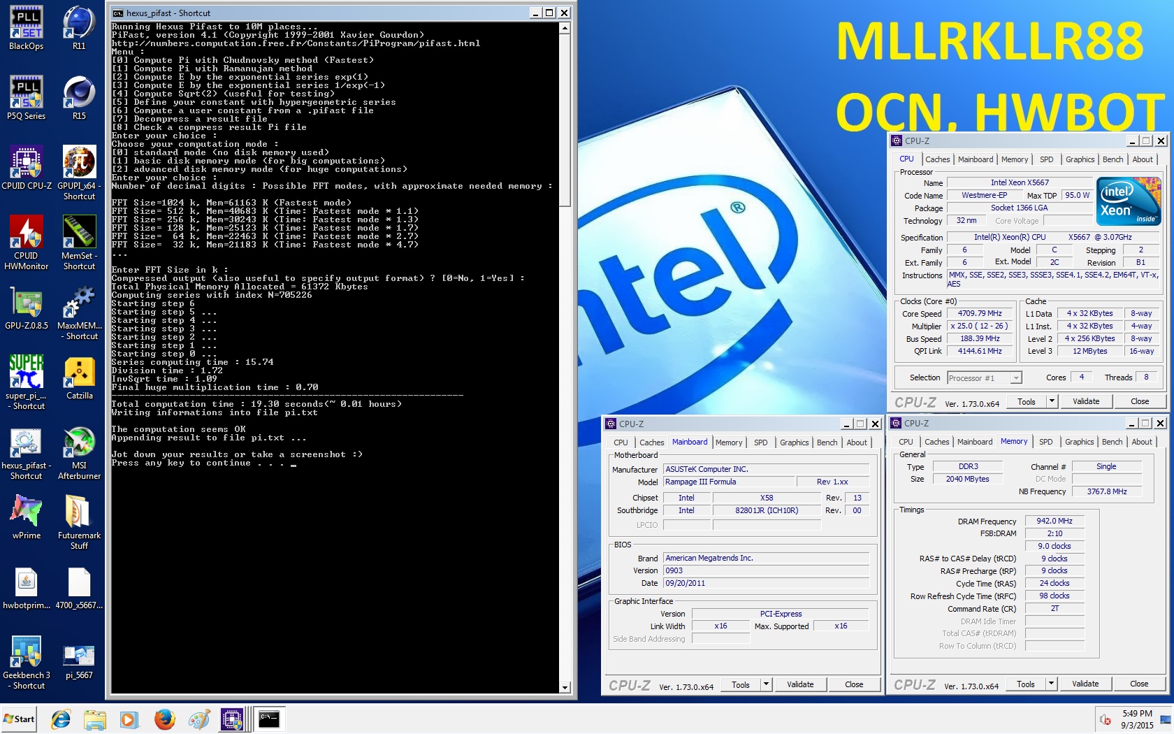
Task: Click scroll-down arrow in pifast console
Action: click(565, 688)
